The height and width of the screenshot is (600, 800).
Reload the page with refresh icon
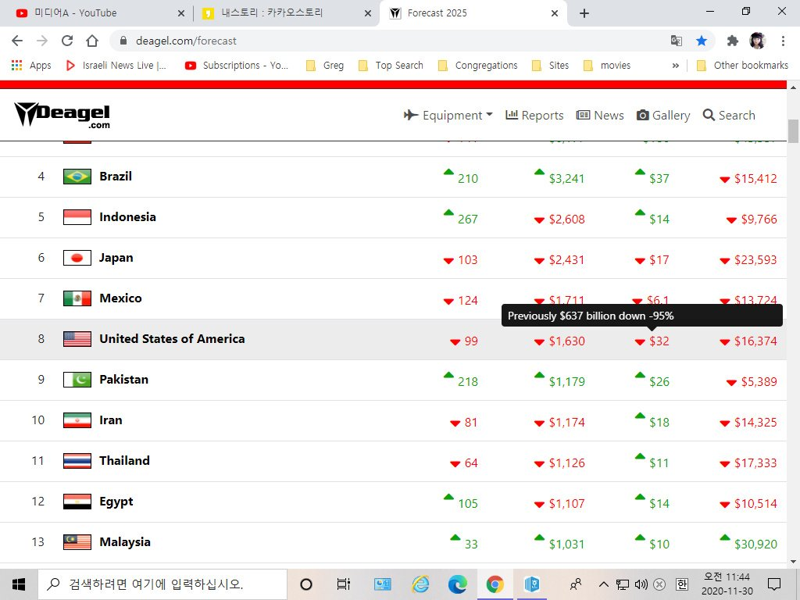(x=67, y=41)
